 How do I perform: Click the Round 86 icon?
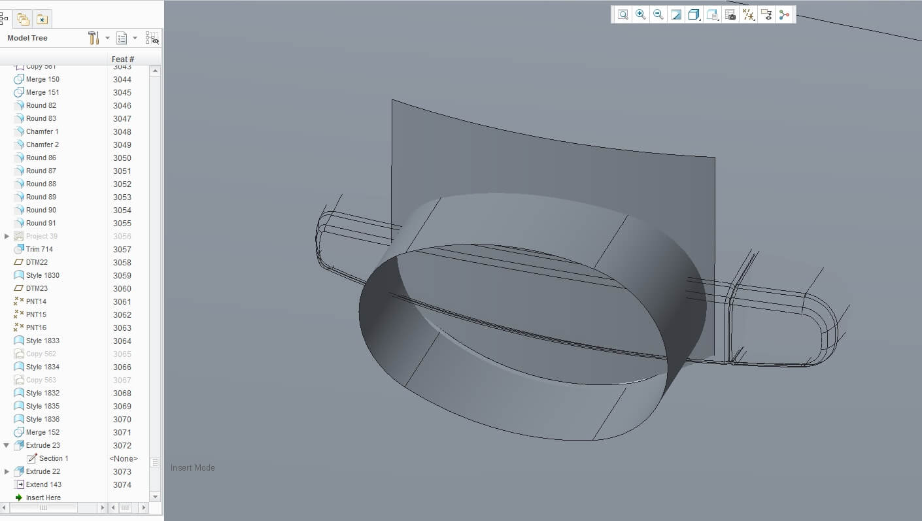[x=19, y=158]
